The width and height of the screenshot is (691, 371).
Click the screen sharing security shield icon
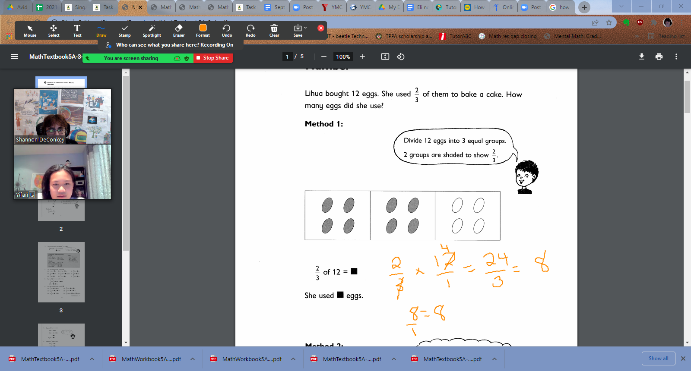(187, 58)
